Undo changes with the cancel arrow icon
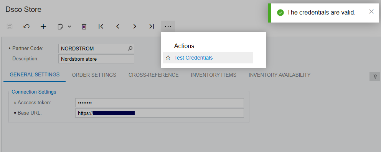This screenshot has height=152, width=381. coord(26,26)
